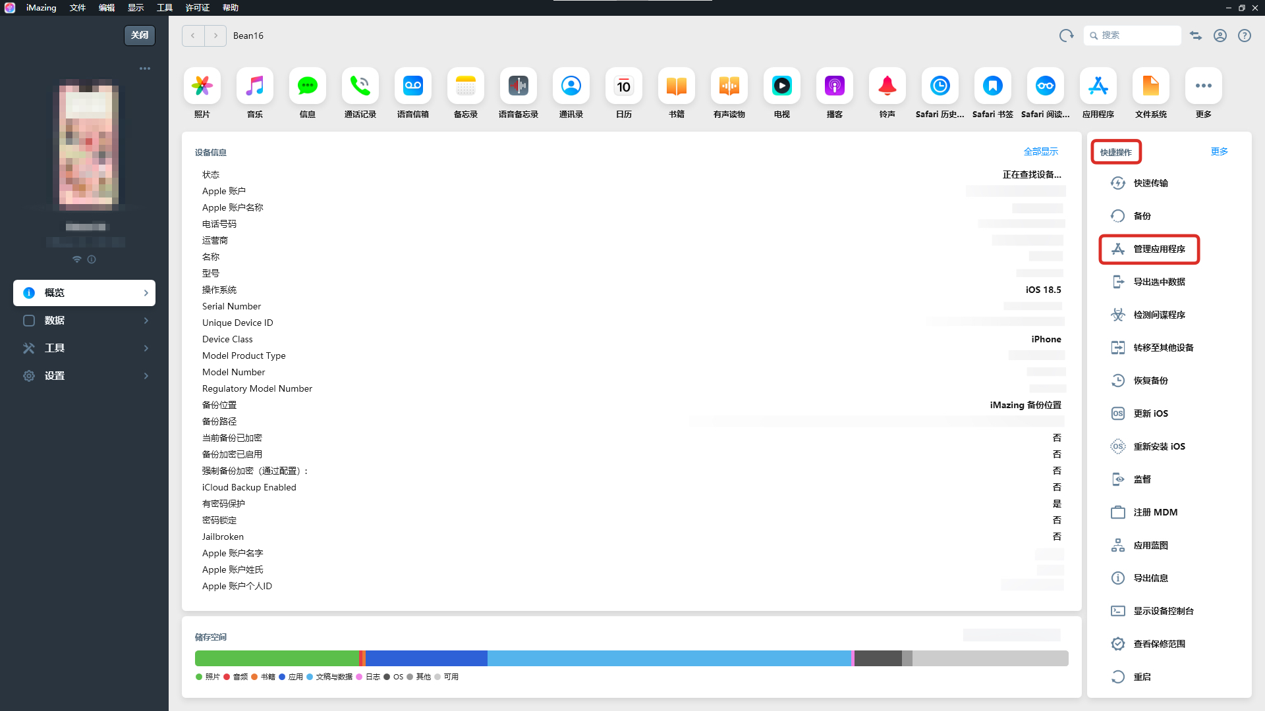This screenshot has width=1265, height=711.
Task: Open the 铃声 ringtones icon
Action: pos(887,86)
